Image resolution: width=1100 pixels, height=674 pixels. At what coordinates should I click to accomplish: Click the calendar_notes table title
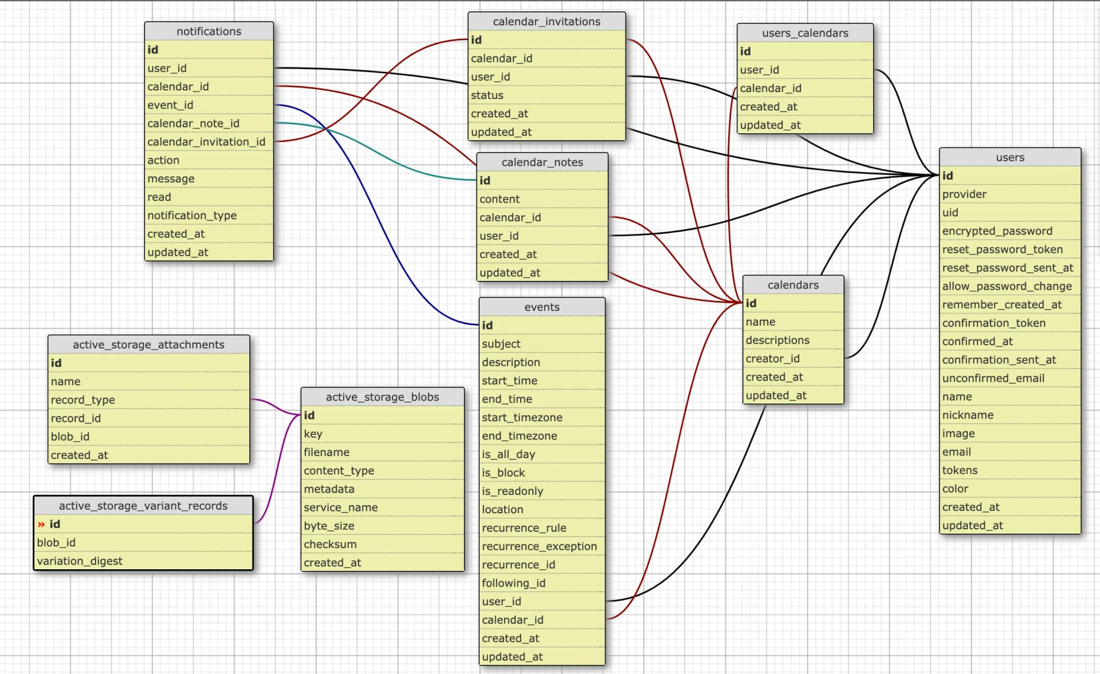(x=541, y=162)
